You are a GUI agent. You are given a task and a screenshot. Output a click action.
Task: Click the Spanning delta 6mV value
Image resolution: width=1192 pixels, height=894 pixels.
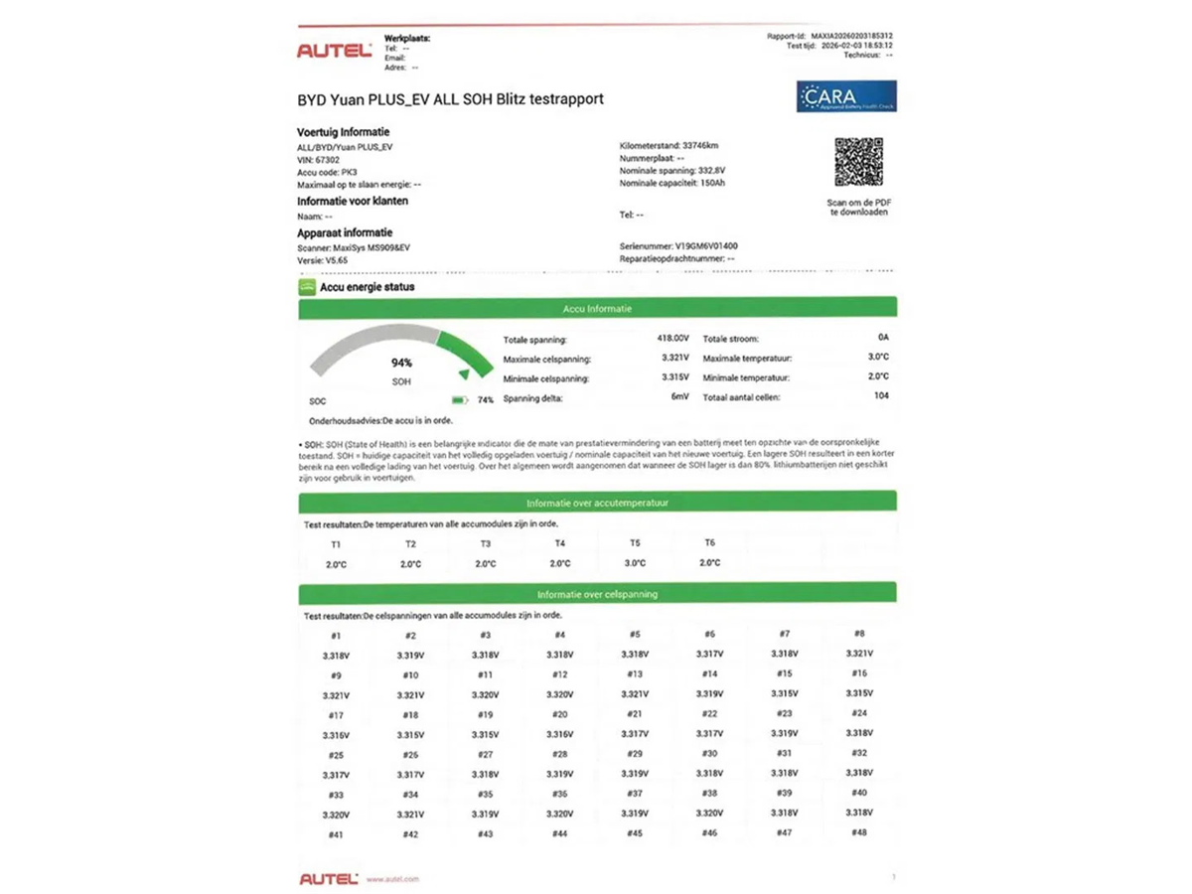click(679, 397)
